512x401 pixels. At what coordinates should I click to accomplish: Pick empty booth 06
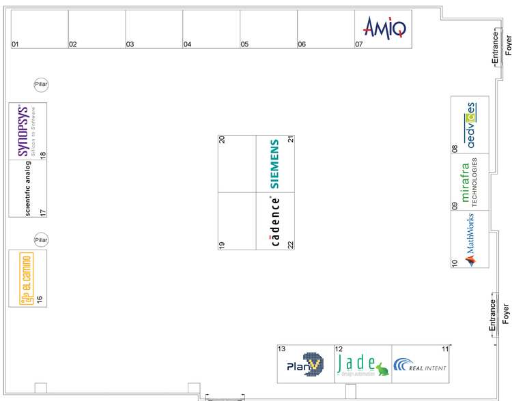click(x=326, y=29)
